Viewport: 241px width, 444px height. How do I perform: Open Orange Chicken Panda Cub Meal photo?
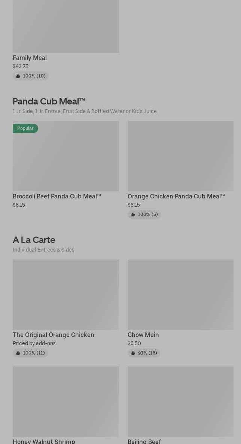coord(180,156)
